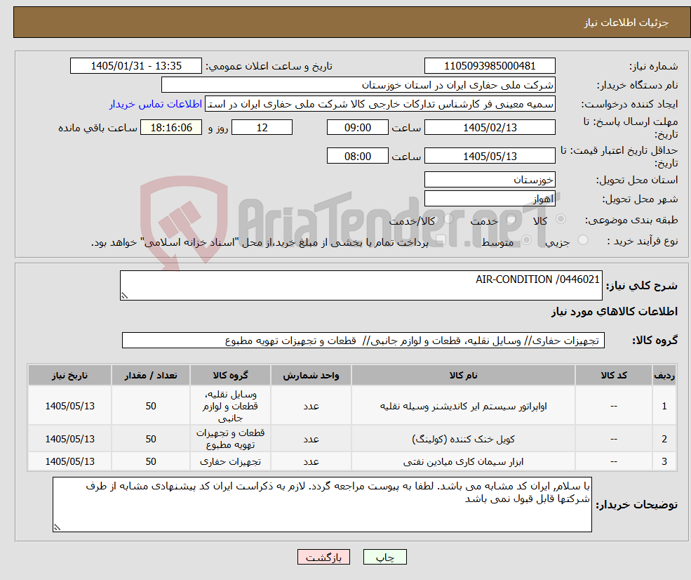This screenshot has width=691, height=580.
Task: Select the کالا/خدمت radio button
Action: [x=448, y=219]
